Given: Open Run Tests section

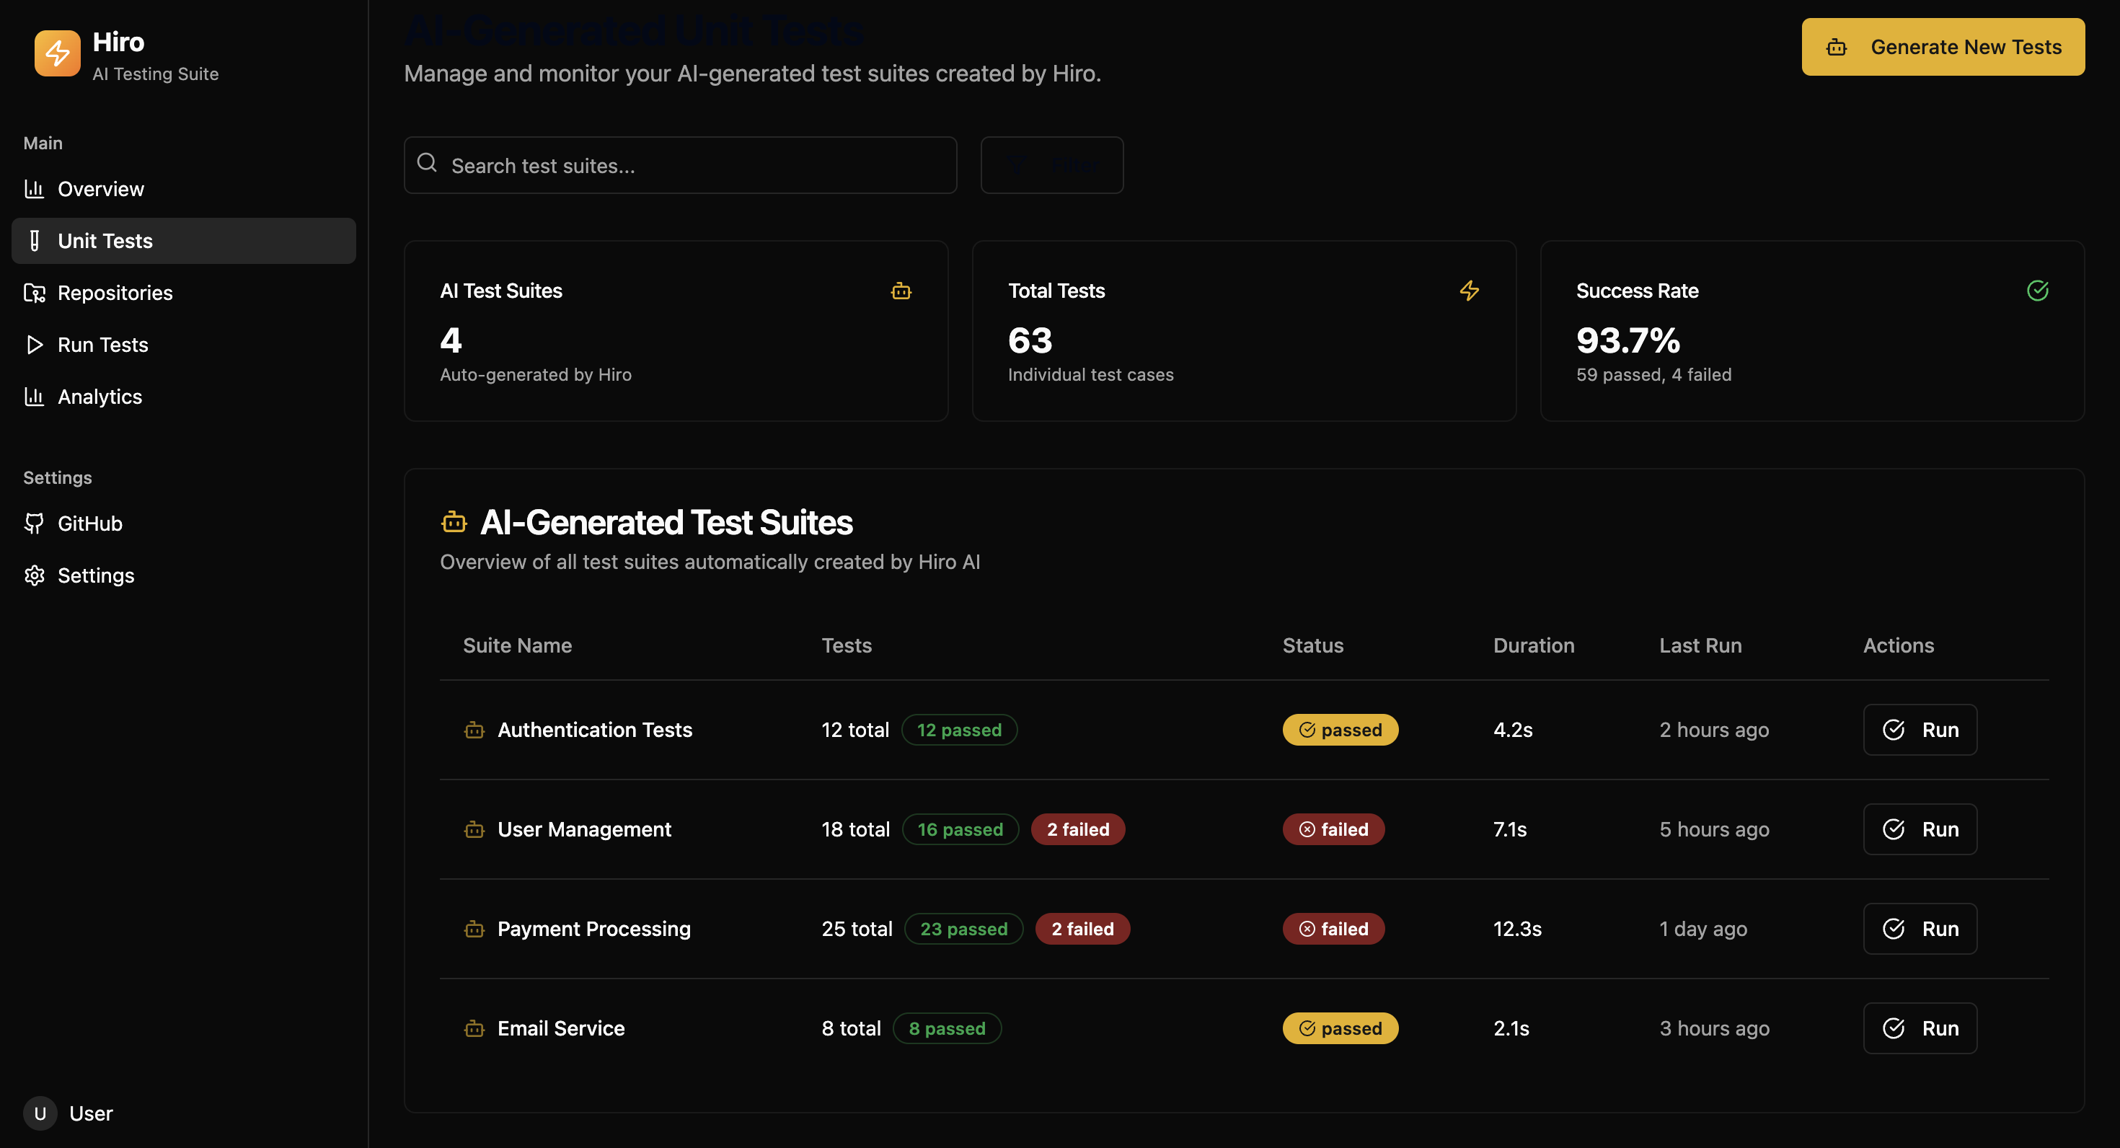Looking at the screenshot, I should (102, 345).
